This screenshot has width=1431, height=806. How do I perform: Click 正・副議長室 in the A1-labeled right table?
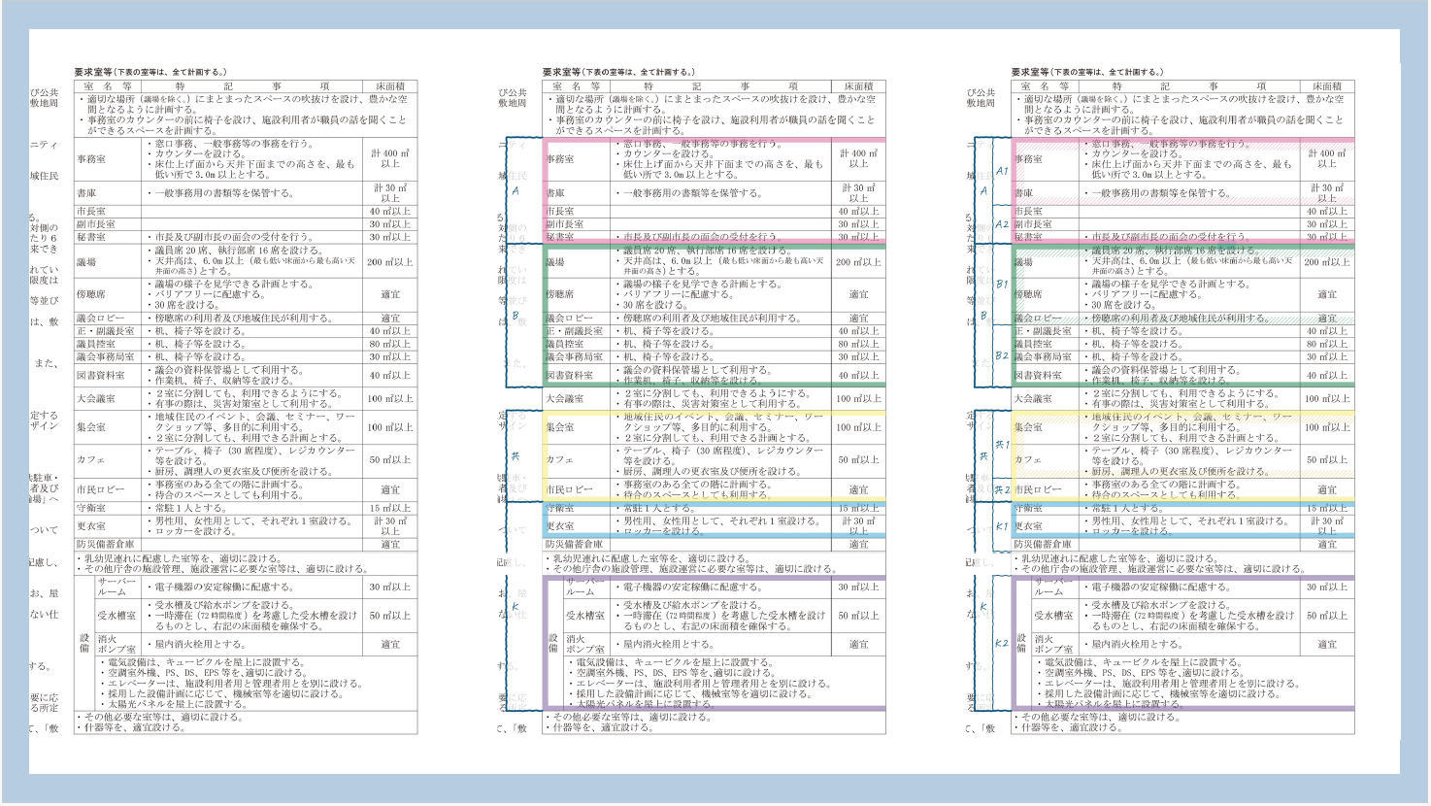1043,331
